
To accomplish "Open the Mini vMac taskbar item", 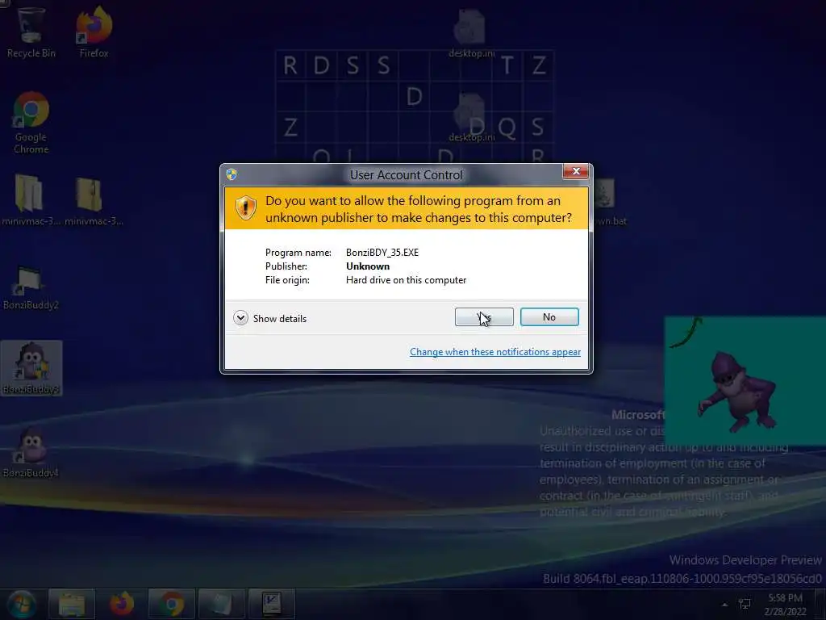I will pyautogui.click(x=271, y=604).
